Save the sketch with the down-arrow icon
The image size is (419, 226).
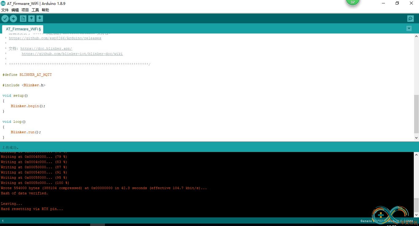[40, 18]
